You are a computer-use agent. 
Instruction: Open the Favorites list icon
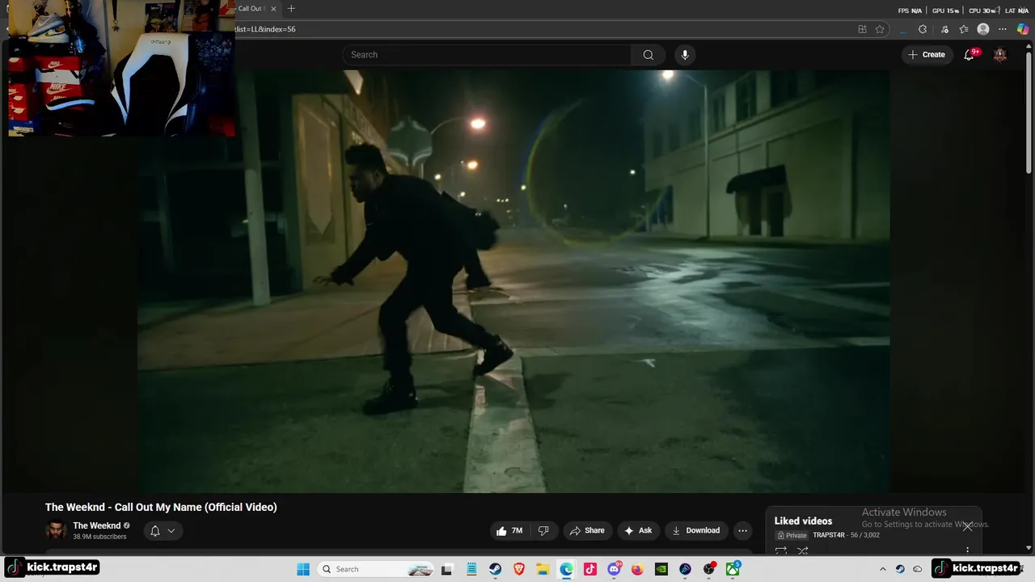coord(964,29)
